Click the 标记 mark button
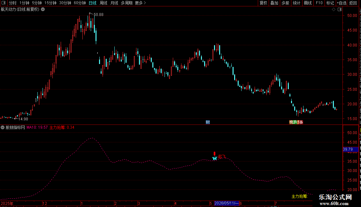The image size is (361, 207). pos(330,3)
